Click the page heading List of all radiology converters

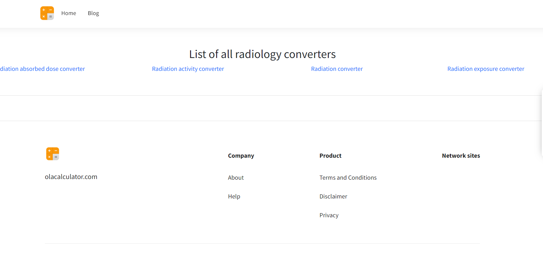click(262, 54)
